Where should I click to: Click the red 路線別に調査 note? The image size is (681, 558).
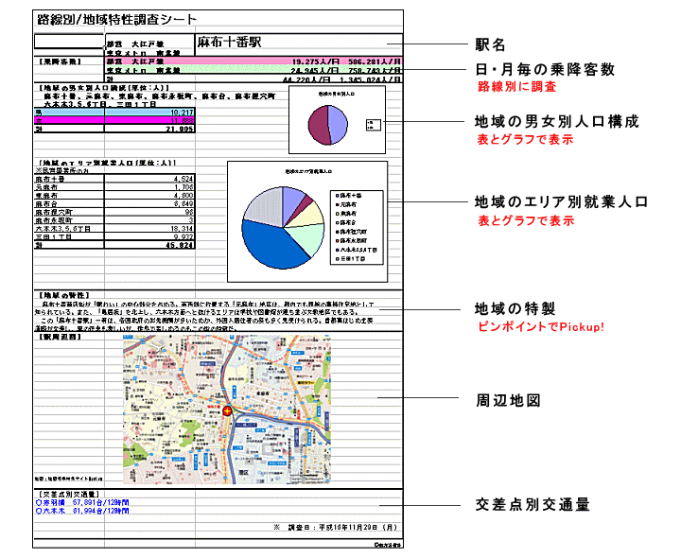tap(516, 86)
